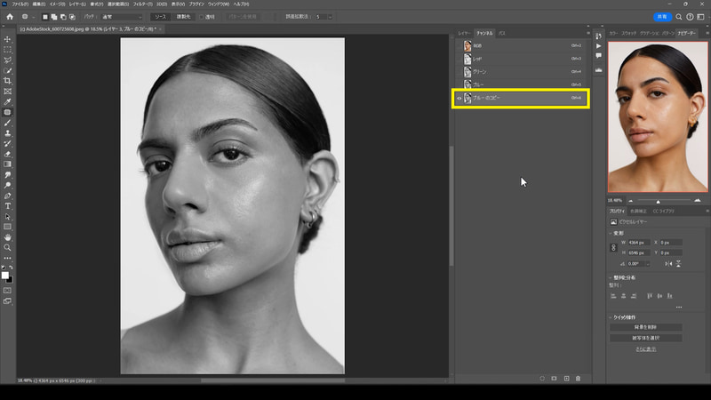The height and width of the screenshot is (400, 711).
Task: Click the Navigator zoom slider
Action: 658,201
